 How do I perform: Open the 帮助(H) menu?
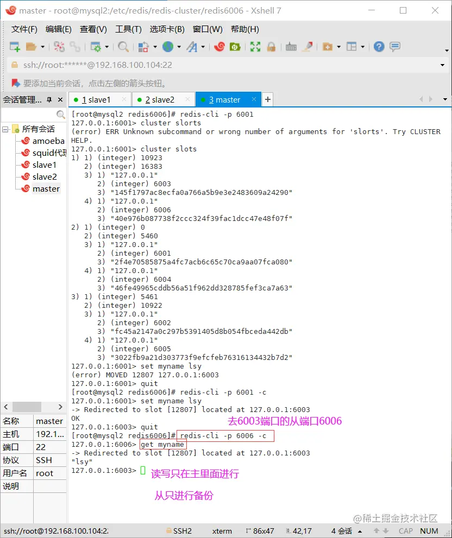coord(244,29)
